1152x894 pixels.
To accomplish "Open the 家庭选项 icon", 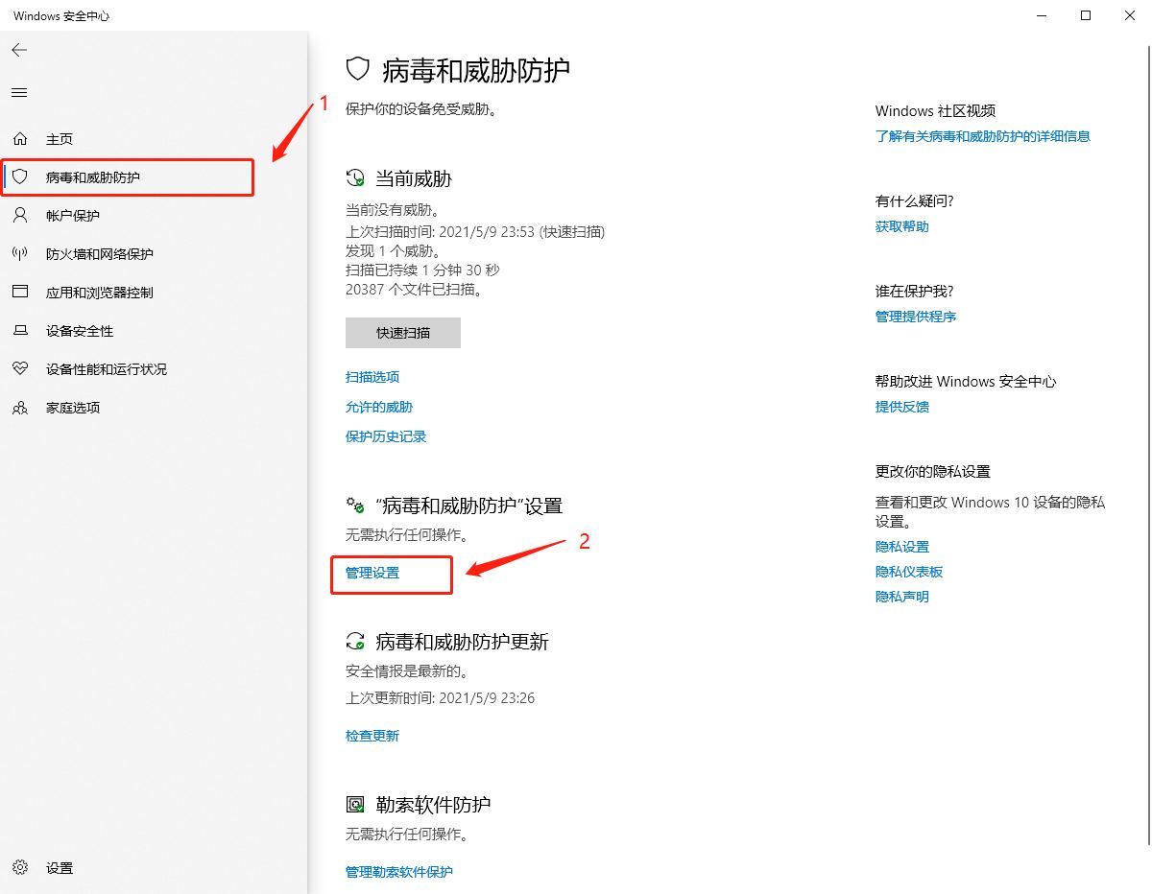I will click(21, 407).
